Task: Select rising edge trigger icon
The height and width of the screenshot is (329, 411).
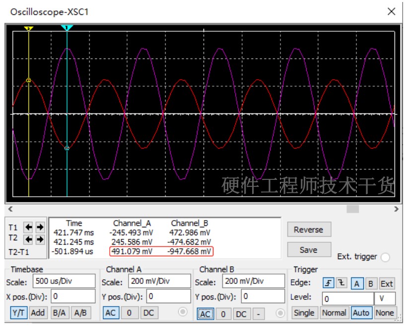Action: pyautogui.click(x=329, y=283)
